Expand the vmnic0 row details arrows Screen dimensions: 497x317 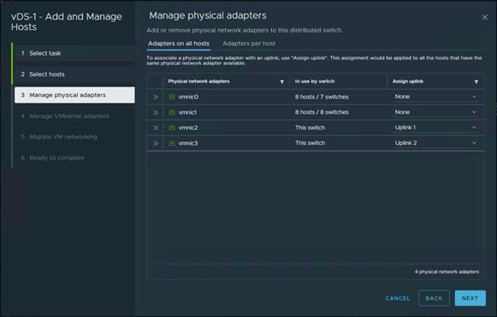point(156,97)
